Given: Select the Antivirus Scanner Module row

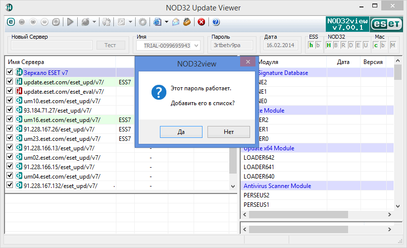Looking at the screenshot, I should tap(277, 186).
